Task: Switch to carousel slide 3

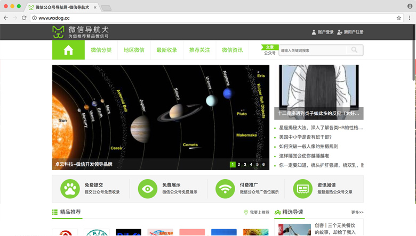Action: (x=245, y=164)
